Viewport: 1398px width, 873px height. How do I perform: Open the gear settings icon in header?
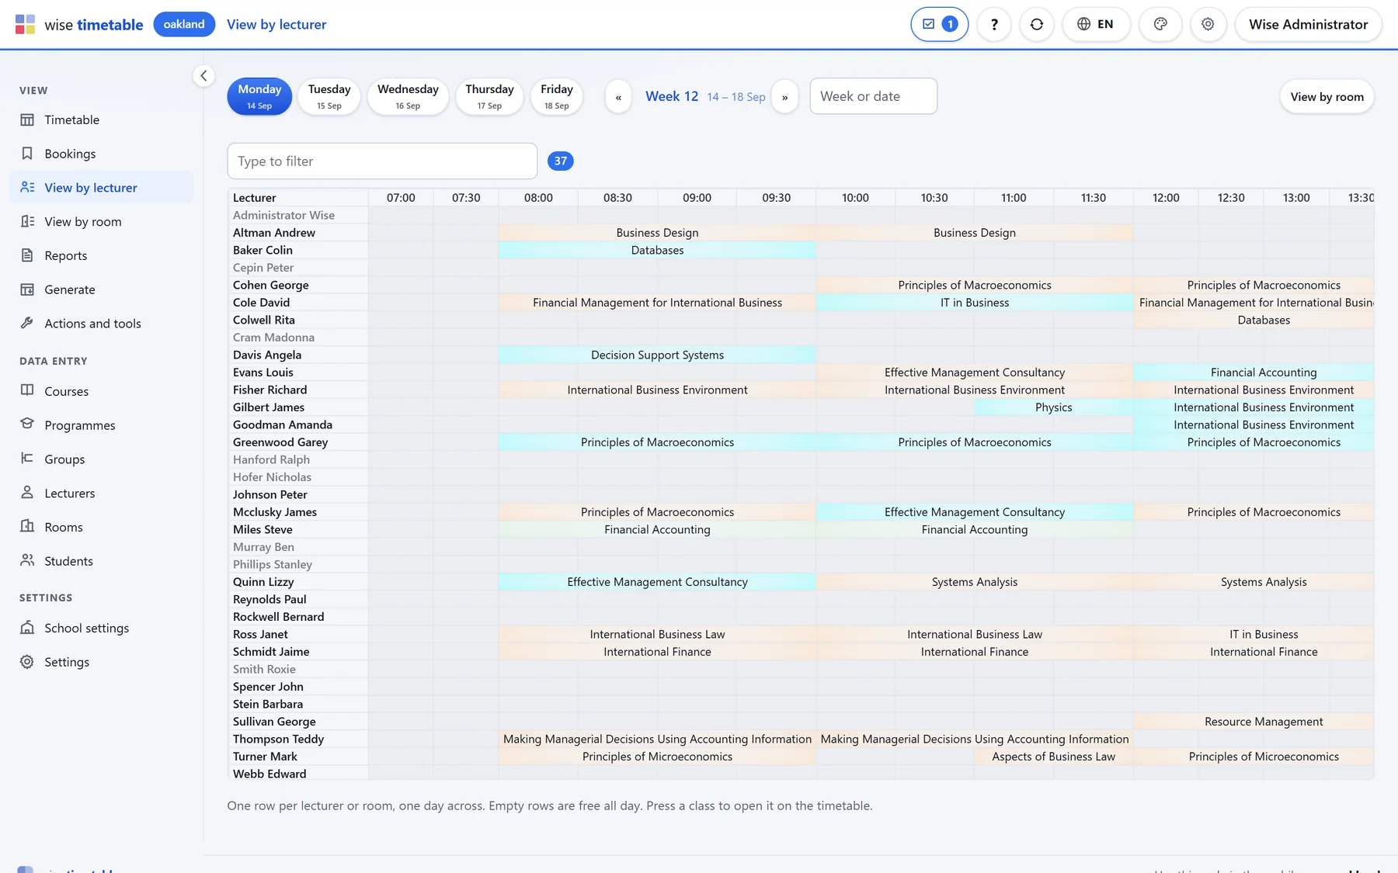1208,24
